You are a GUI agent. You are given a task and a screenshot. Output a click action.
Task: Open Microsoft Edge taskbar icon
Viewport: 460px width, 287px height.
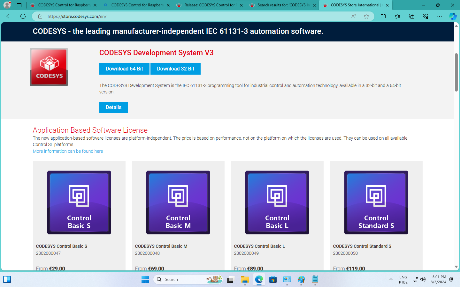click(259, 280)
